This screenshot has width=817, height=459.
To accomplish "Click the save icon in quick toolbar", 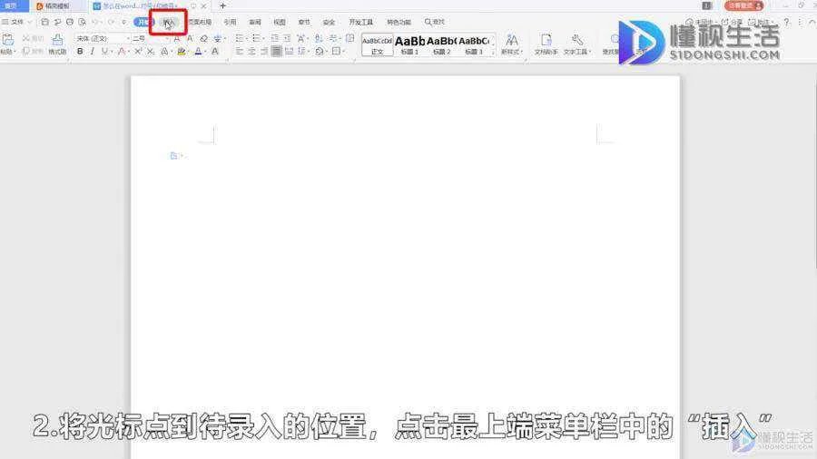I will point(44,22).
